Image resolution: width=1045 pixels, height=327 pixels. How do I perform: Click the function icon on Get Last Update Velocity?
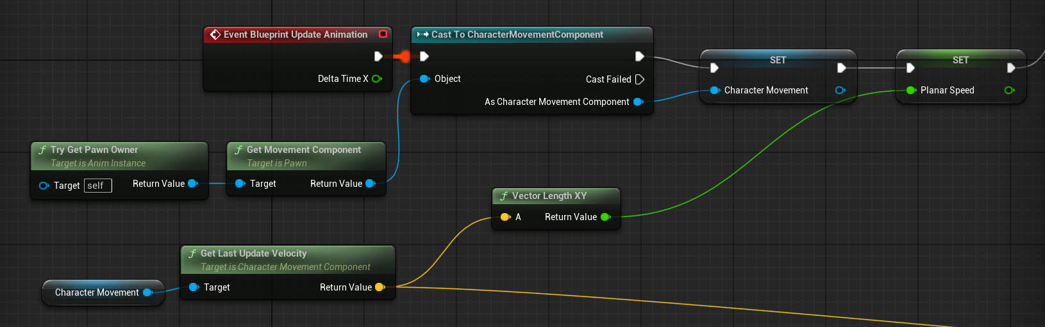pos(192,253)
